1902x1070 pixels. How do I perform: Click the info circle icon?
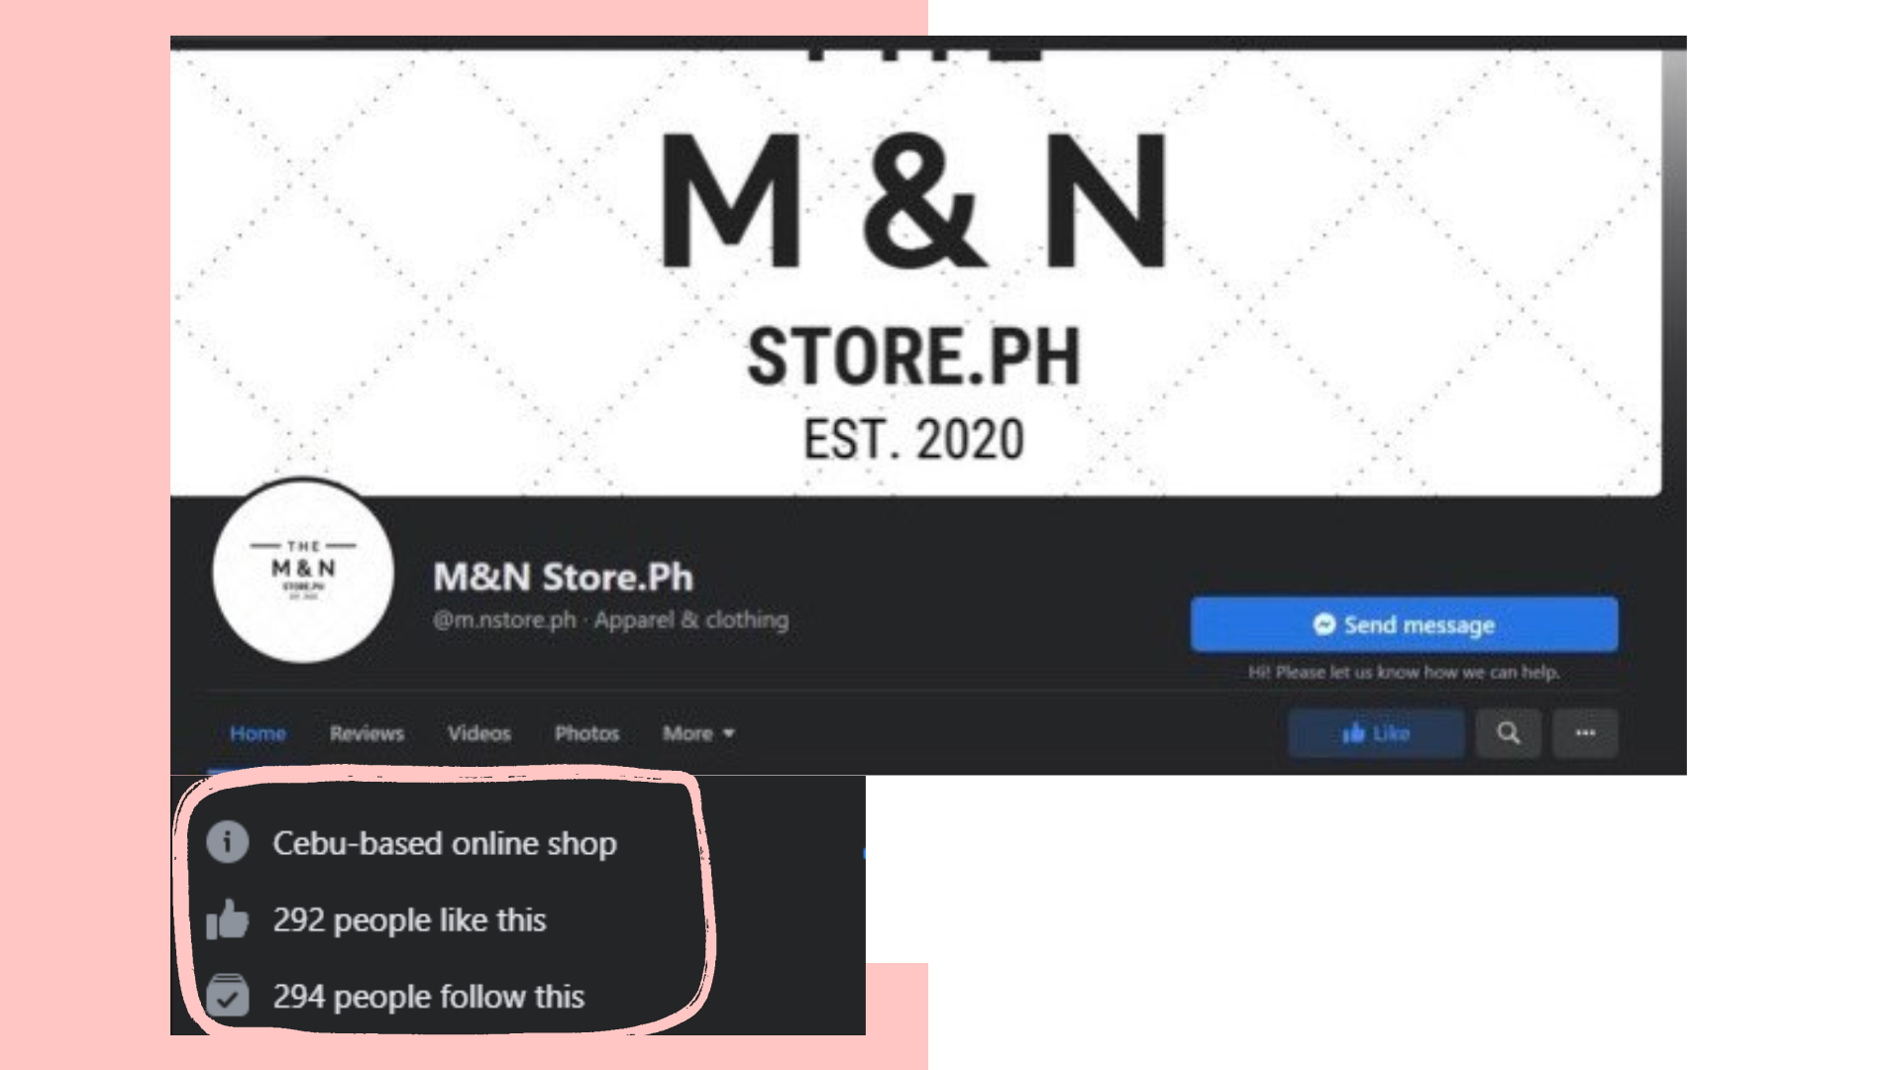[x=228, y=842]
